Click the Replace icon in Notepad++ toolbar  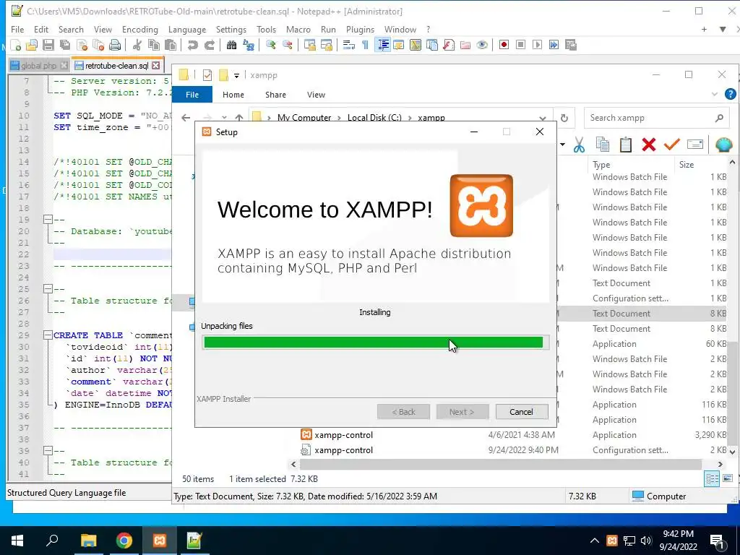[x=249, y=46]
